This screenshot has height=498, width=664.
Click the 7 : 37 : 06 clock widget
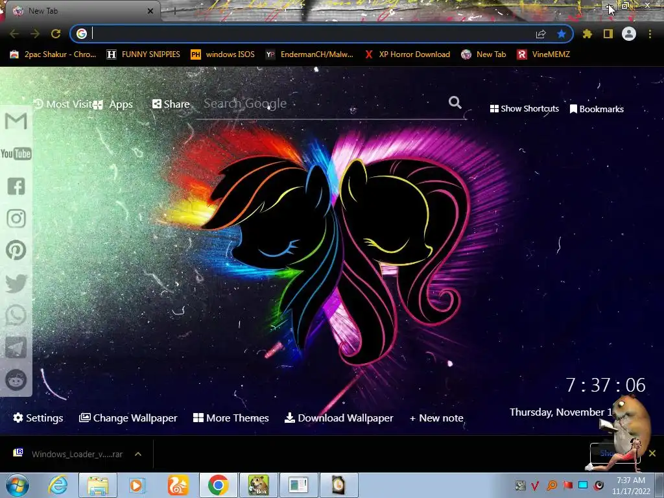pyautogui.click(x=606, y=385)
